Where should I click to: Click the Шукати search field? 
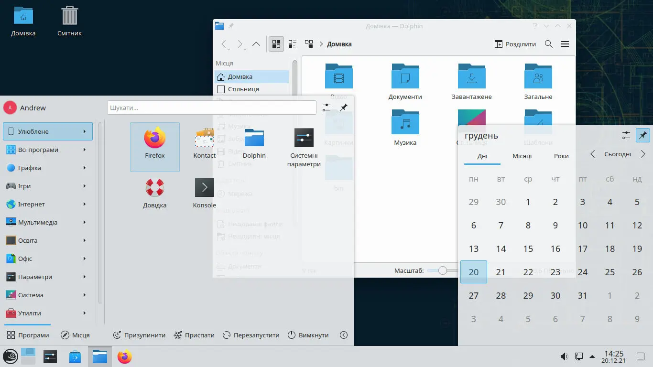[212, 108]
